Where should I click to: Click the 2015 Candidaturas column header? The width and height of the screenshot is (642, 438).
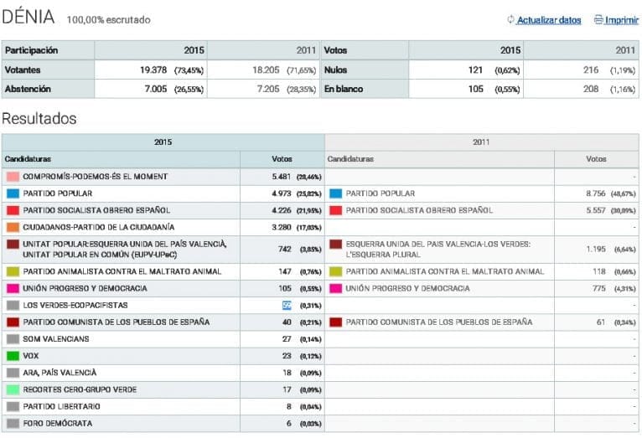point(28,158)
